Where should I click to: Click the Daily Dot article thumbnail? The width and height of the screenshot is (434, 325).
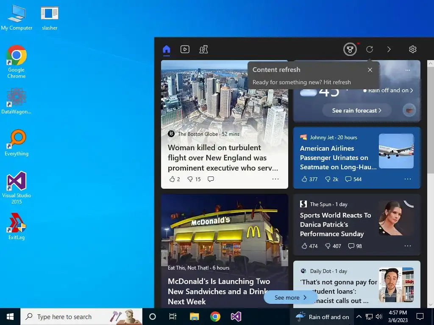[396, 285]
